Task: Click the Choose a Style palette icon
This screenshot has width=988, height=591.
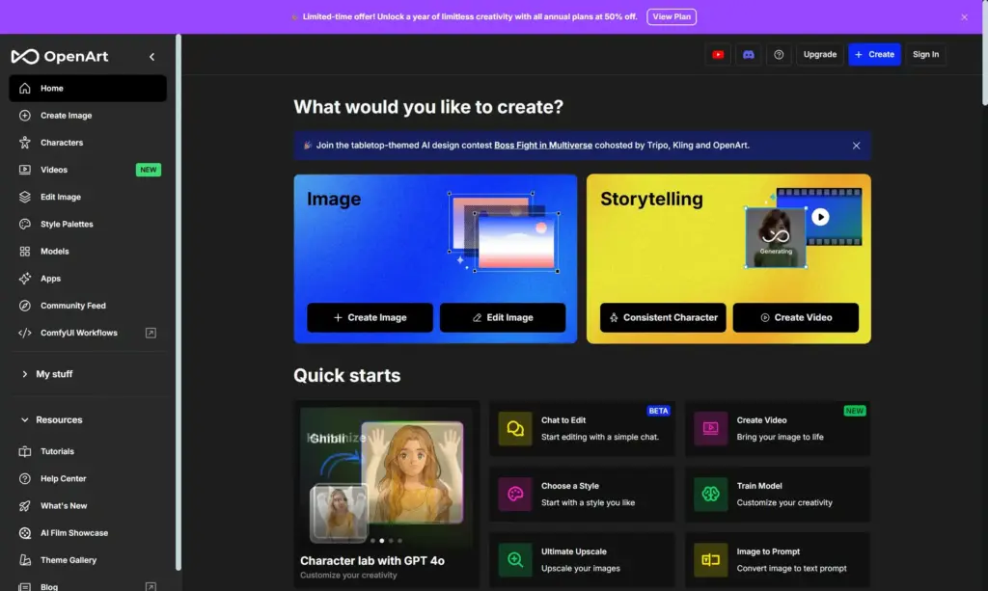Action: click(x=515, y=494)
